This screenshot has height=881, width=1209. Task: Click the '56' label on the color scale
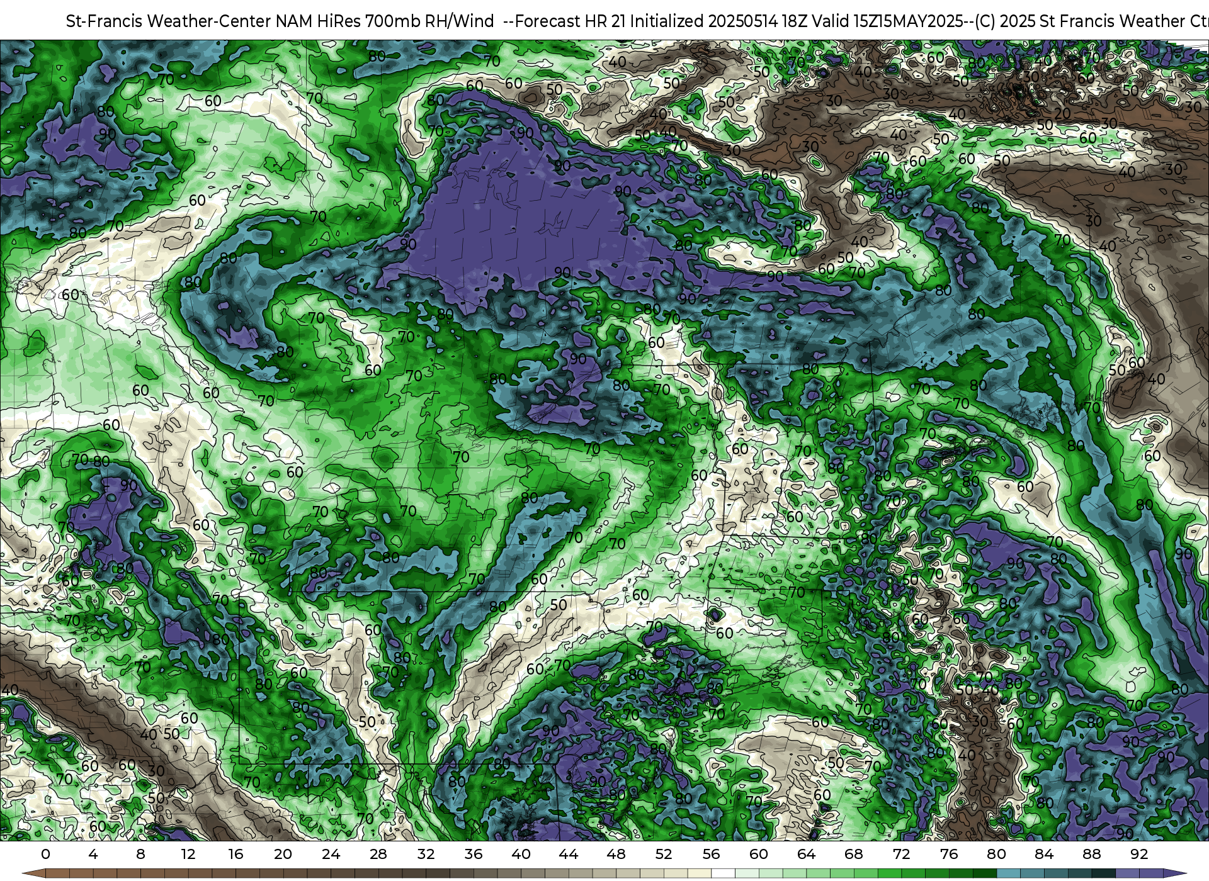point(711,854)
